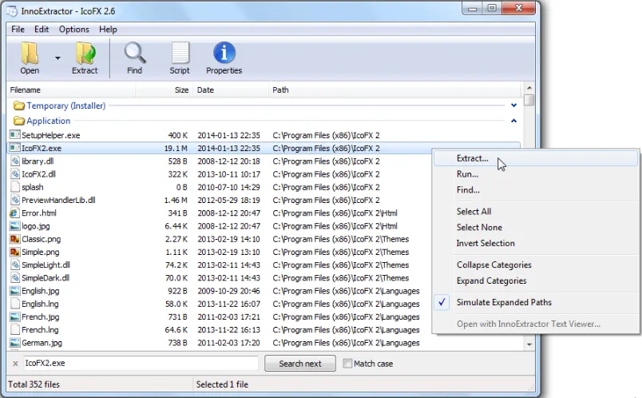Click the French.lng file icon

14,329
